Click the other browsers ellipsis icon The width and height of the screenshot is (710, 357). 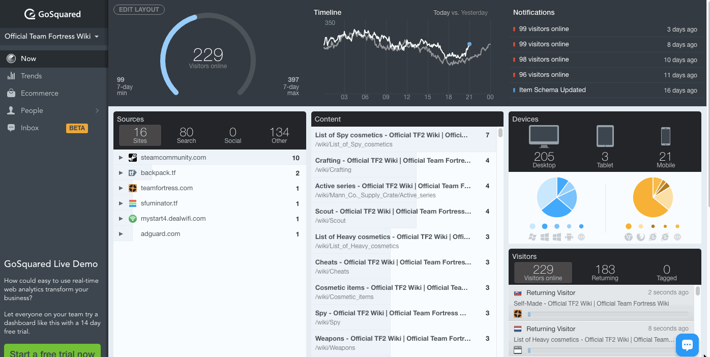pyautogui.click(x=677, y=237)
